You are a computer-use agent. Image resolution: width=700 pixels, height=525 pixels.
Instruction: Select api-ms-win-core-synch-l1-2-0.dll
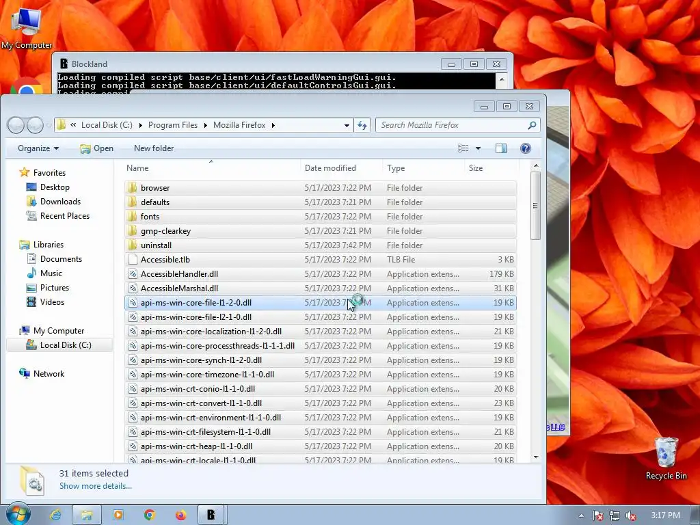(321, 360)
